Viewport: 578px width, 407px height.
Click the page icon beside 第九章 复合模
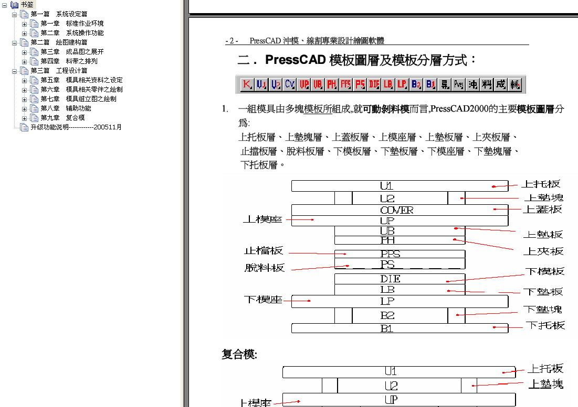34,118
